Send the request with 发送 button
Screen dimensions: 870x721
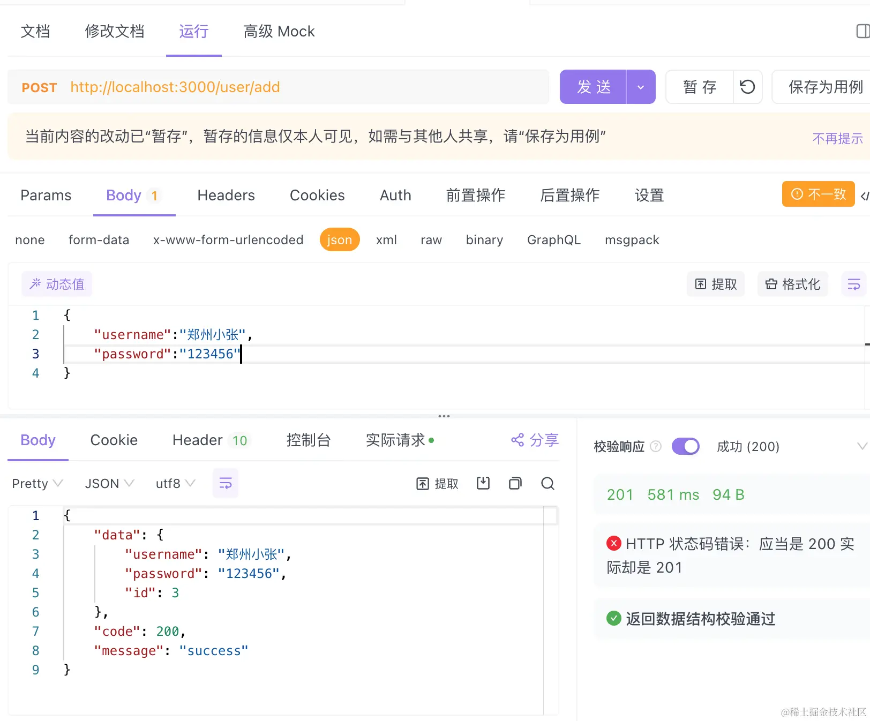(593, 87)
